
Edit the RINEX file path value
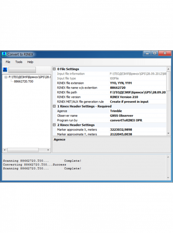point(138,92)
